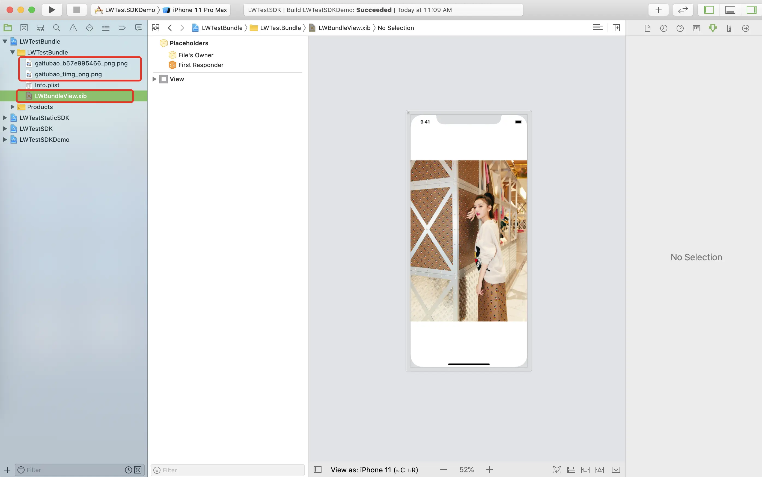
Task: Click View as: iPhone 11 button
Action: [374, 470]
